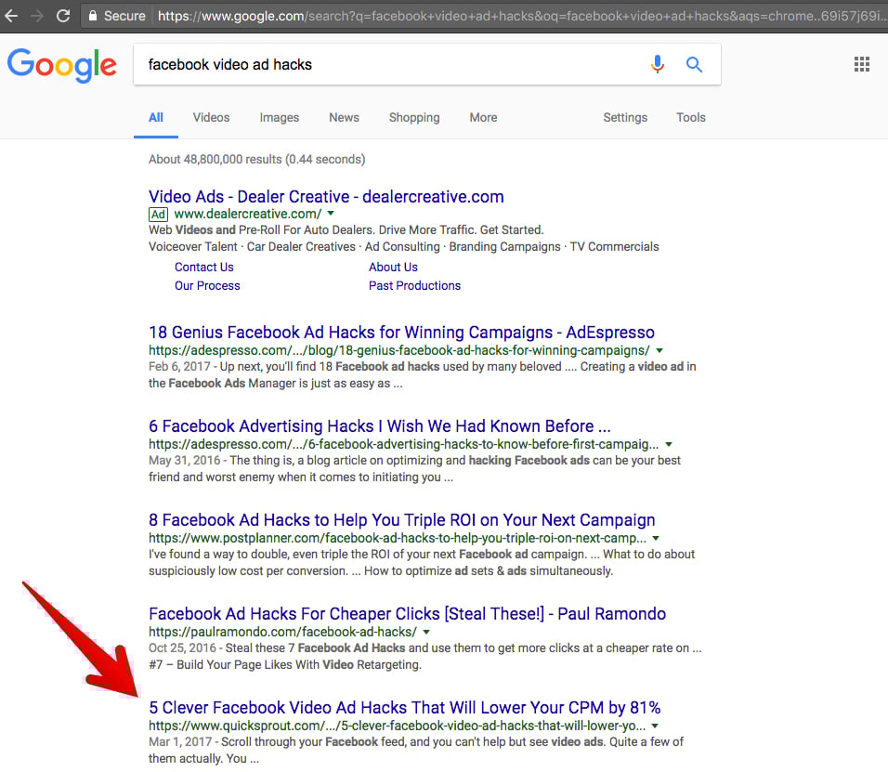Switch to the Videos tab

coord(211,117)
